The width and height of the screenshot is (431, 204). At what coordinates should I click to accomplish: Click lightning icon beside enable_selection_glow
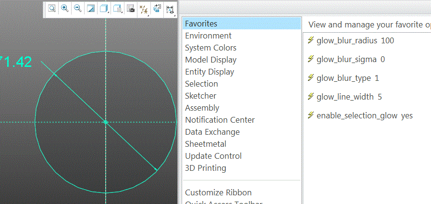(x=310, y=115)
